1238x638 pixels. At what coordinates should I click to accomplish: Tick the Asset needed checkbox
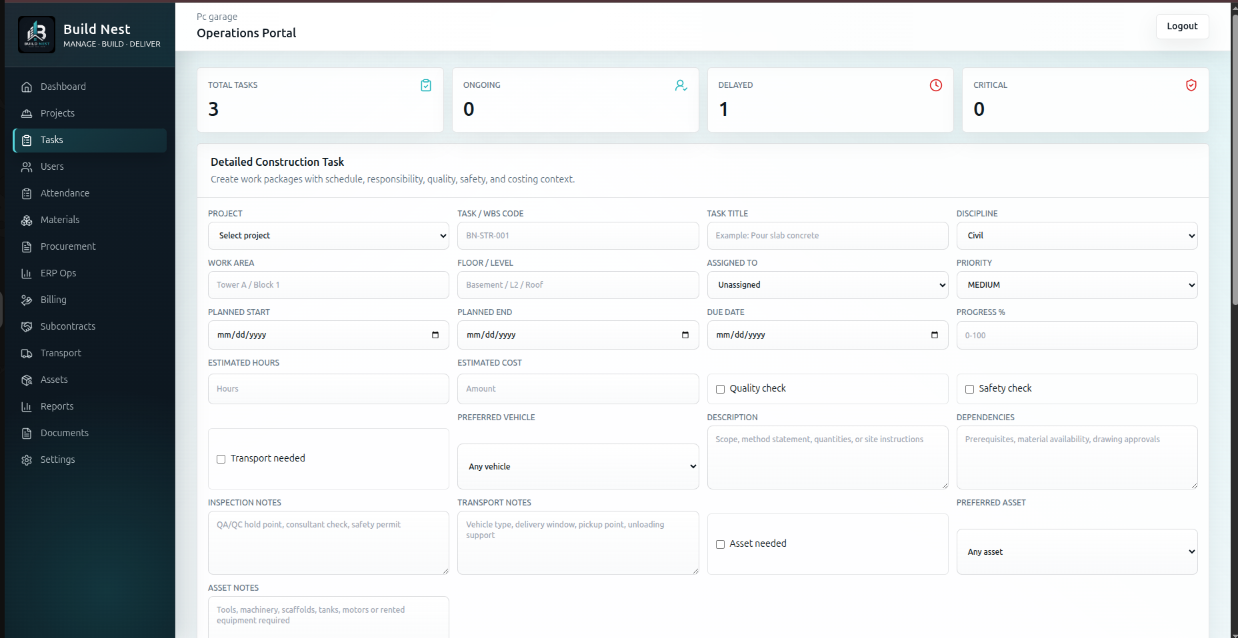pos(720,544)
